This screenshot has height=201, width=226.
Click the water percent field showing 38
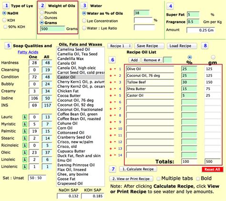142,13
